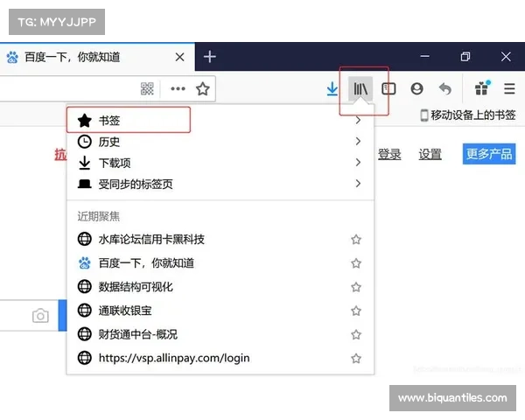Expand chevron beside 历史
This screenshot has width=525, height=420.
[x=358, y=142]
